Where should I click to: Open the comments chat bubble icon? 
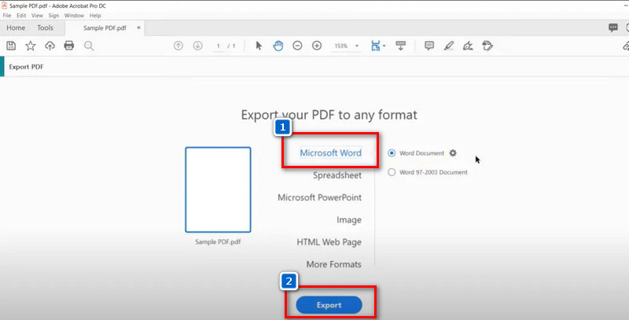[613, 28]
